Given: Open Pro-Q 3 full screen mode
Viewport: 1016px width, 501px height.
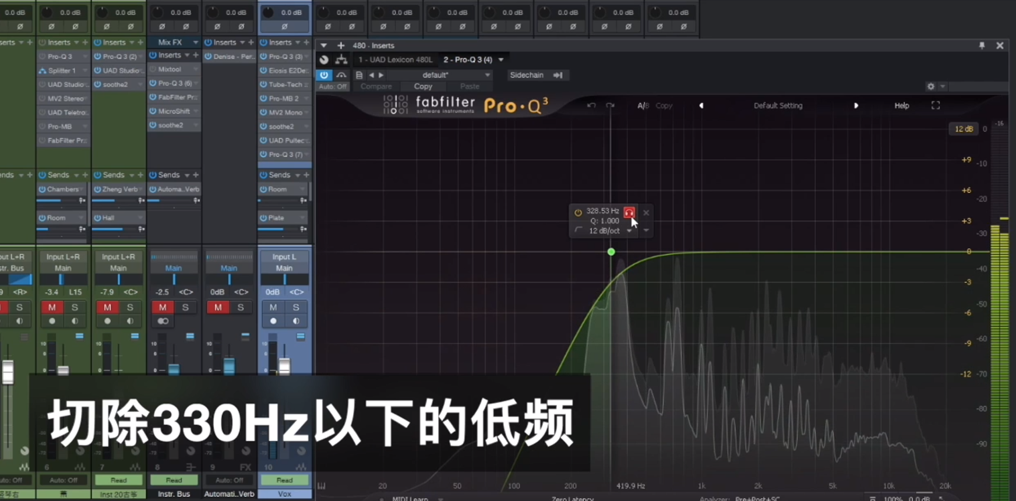Looking at the screenshot, I should [x=936, y=105].
